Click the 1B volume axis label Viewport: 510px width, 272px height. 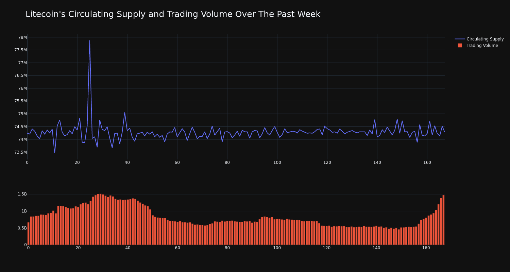(24, 211)
